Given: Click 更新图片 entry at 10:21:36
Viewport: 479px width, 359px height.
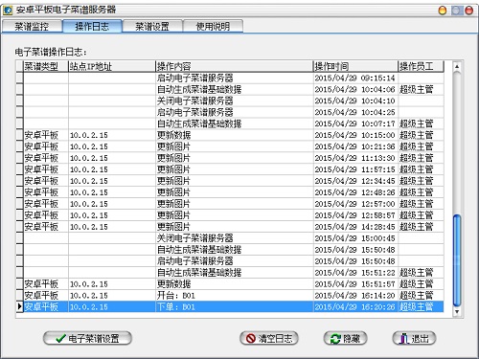Looking at the screenshot, I should tap(234, 146).
